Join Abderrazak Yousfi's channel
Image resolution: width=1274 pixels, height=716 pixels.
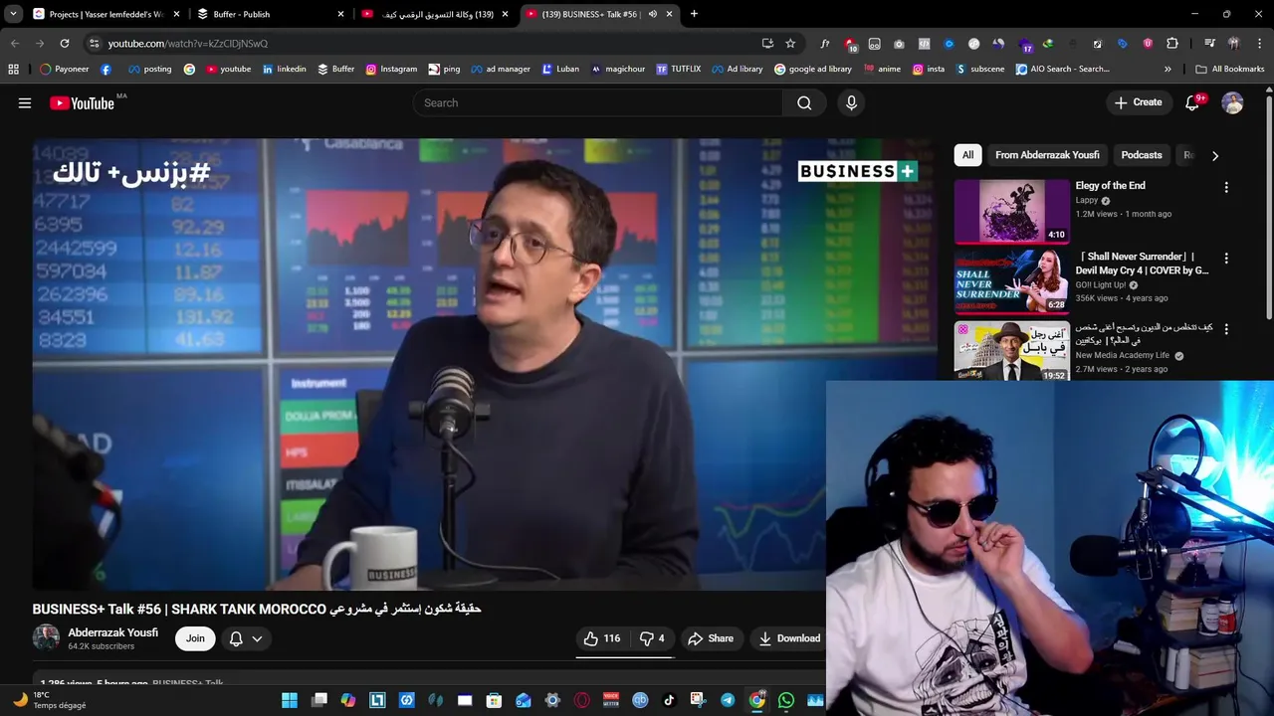point(195,638)
